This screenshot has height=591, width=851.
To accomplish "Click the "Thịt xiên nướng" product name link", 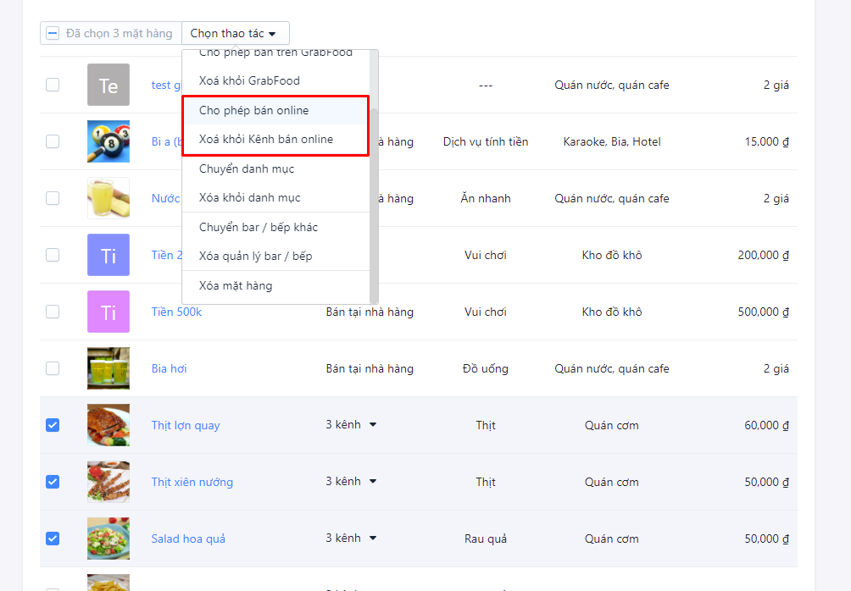I will pyautogui.click(x=192, y=481).
